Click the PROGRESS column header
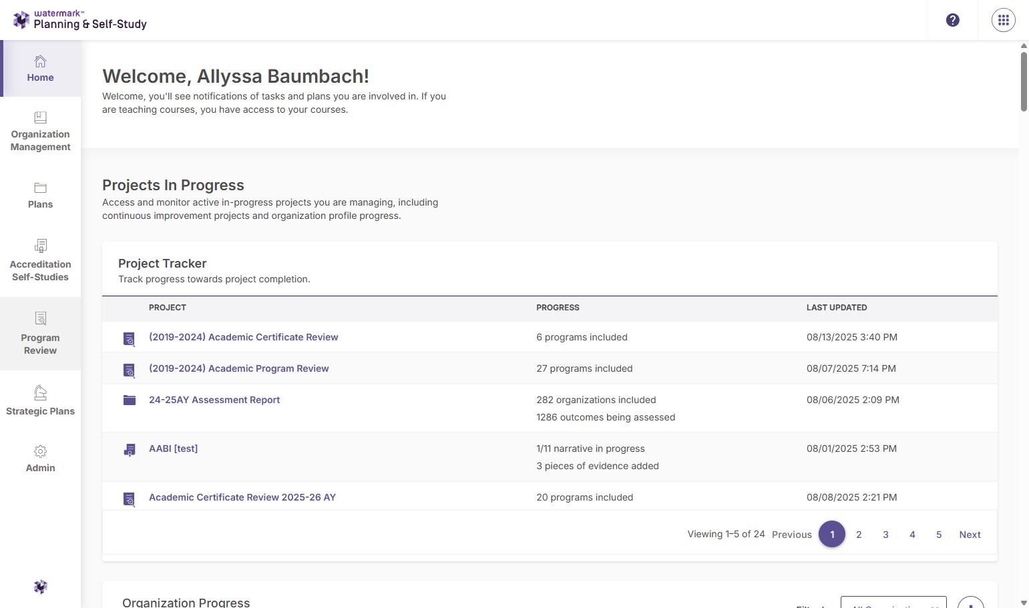Viewport: 1029px width, 608px height. point(558,308)
